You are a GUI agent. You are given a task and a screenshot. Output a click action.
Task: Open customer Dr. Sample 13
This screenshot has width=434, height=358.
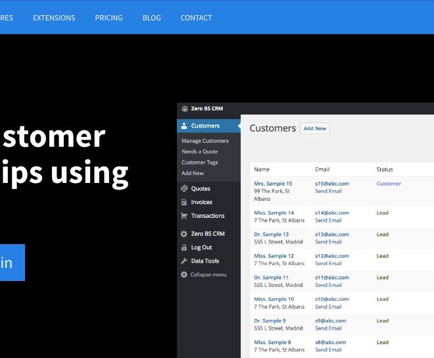tap(271, 234)
